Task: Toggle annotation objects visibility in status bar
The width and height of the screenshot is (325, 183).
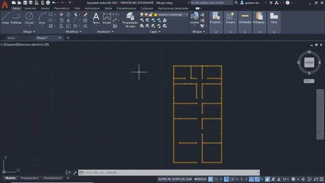Action: [268, 179]
